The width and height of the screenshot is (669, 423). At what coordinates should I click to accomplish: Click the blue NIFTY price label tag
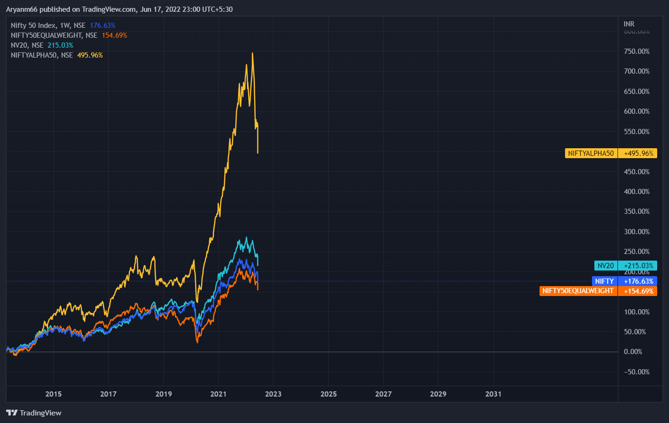pyautogui.click(x=604, y=281)
